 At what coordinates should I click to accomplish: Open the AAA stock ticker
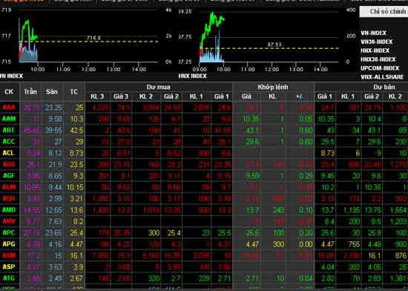tap(9, 107)
